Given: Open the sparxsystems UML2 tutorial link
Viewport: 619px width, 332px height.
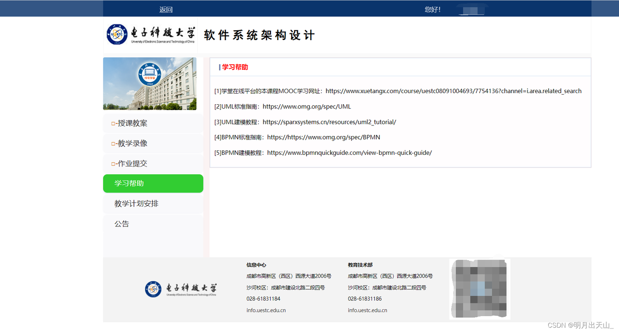Looking at the screenshot, I should pyautogui.click(x=329, y=122).
